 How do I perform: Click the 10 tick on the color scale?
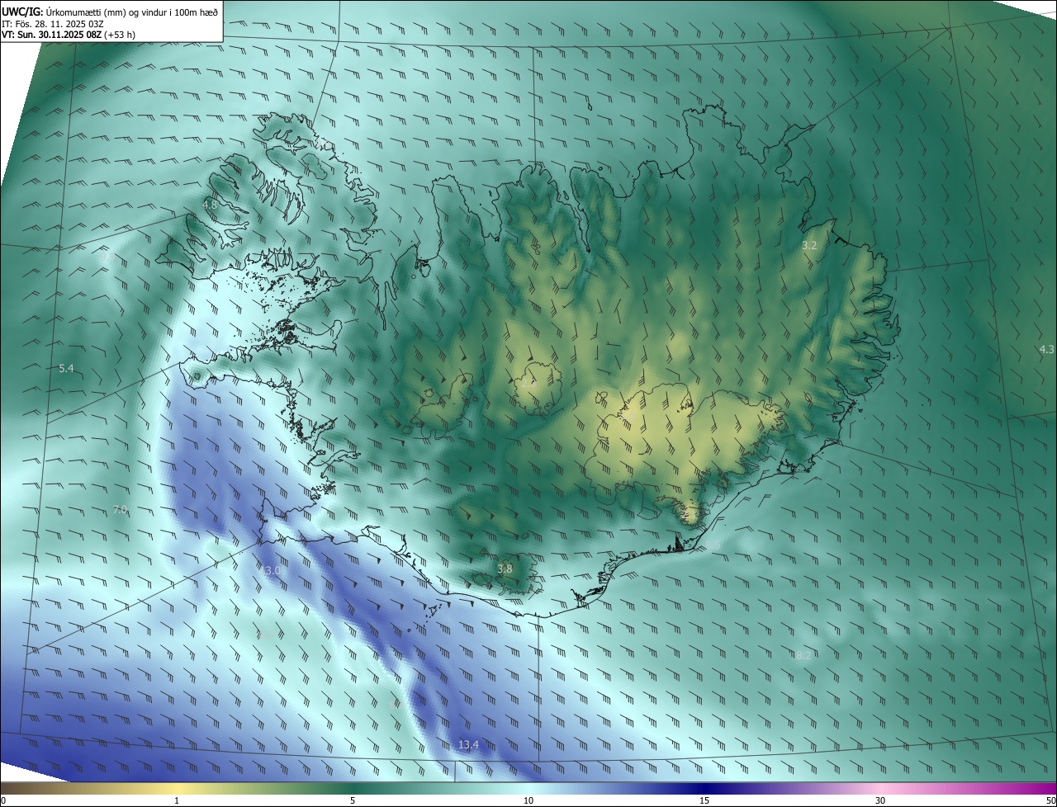[x=528, y=800]
